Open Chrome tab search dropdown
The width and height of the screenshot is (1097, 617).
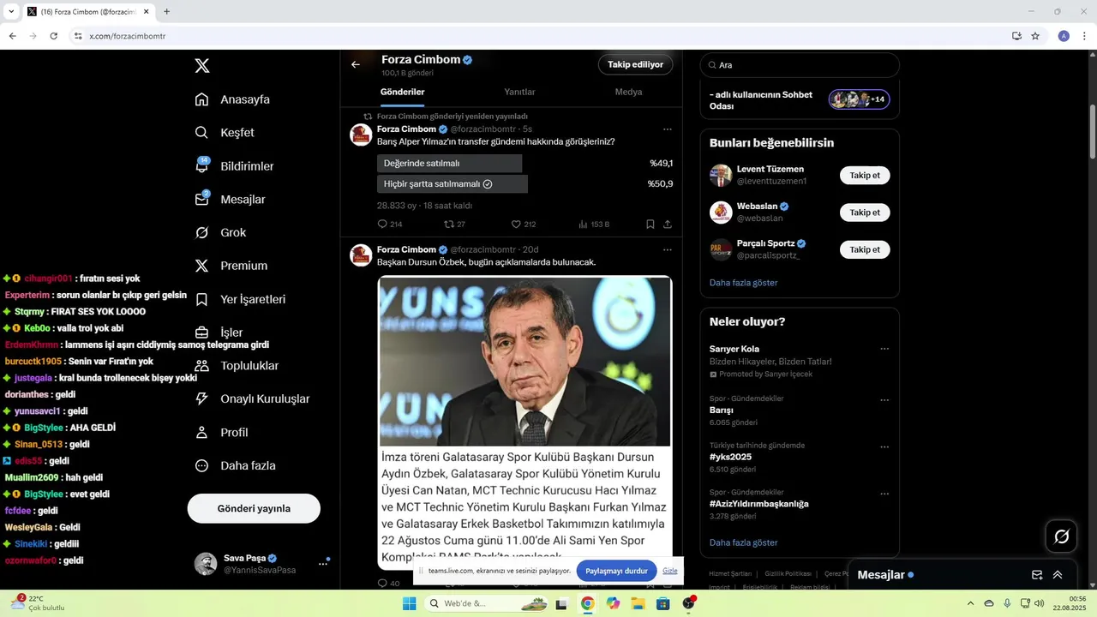(x=11, y=12)
